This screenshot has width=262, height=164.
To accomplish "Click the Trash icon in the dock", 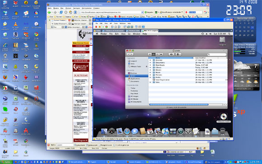I will point(223,131).
